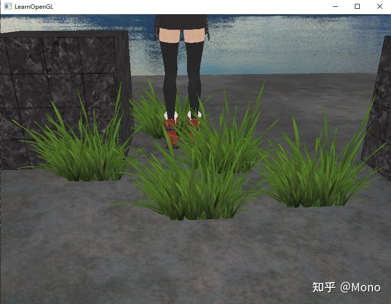Click the LearnOpenGL app icon
The image size is (391, 304).
8,6
